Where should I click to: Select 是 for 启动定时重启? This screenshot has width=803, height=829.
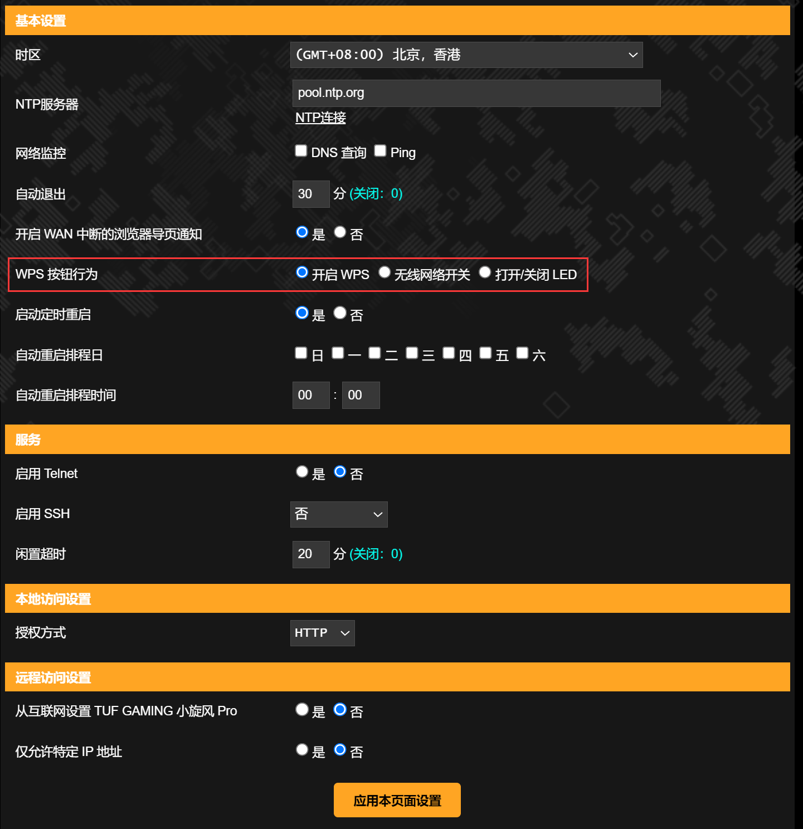click(x=302, y=313)
